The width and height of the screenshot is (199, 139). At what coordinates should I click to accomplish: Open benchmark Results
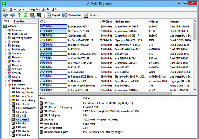coord(91,15)
